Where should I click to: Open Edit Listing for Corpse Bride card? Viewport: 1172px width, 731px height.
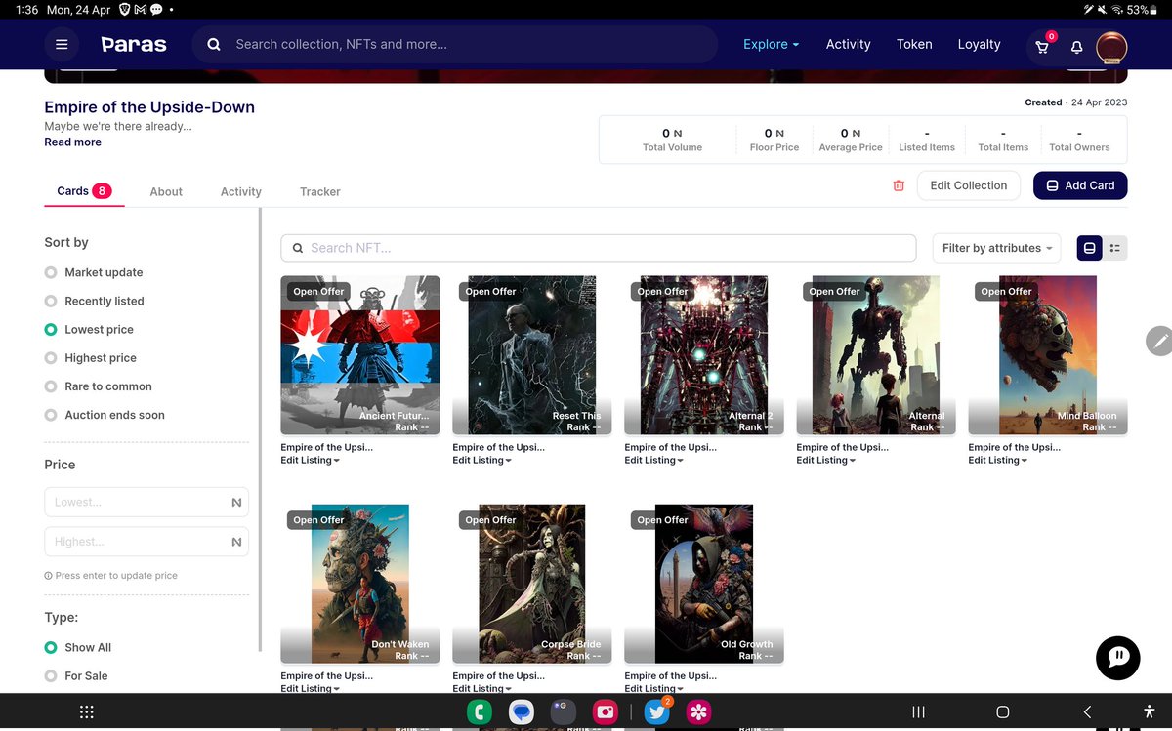481,688
